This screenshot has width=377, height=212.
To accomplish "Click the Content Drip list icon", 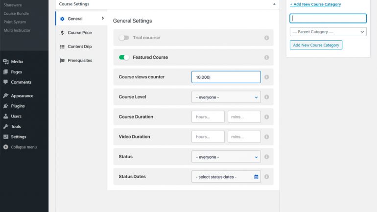I will [x=62, y=47].
